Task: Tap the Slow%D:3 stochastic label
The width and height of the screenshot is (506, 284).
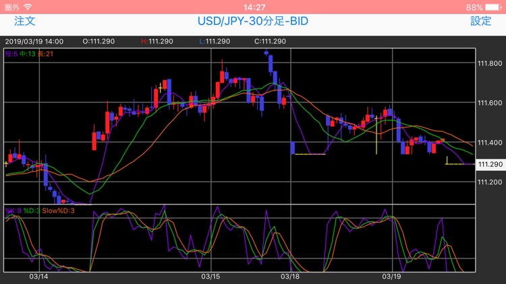Action: pos(59,211)
